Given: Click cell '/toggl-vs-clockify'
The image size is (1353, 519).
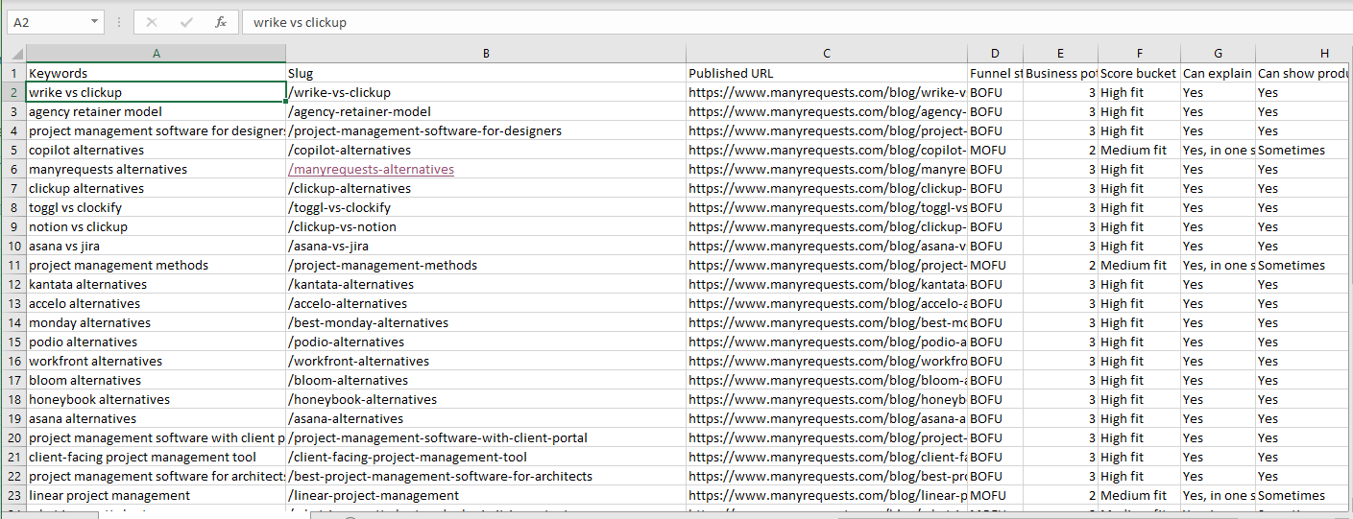Looking at the screenshot, I should point(486,207).
